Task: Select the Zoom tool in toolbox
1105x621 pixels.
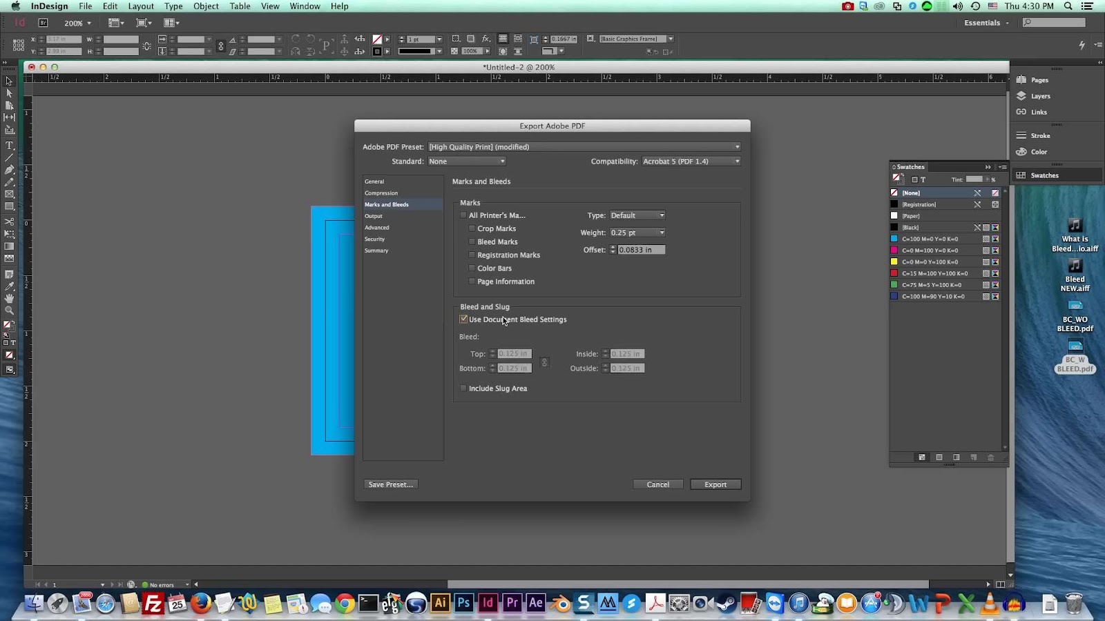Action: [9, 310]
